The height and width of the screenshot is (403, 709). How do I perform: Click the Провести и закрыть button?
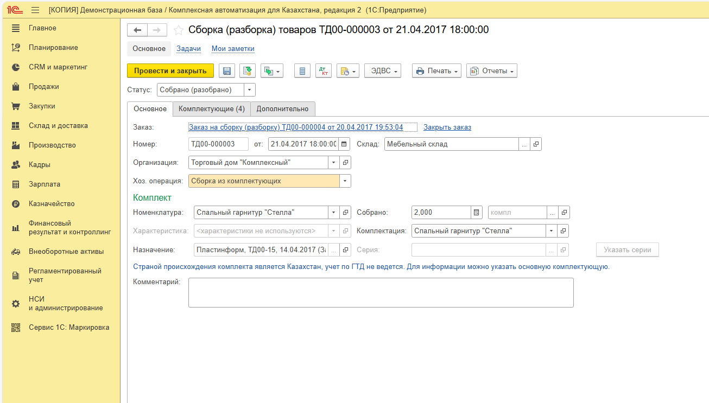point(170,71)
